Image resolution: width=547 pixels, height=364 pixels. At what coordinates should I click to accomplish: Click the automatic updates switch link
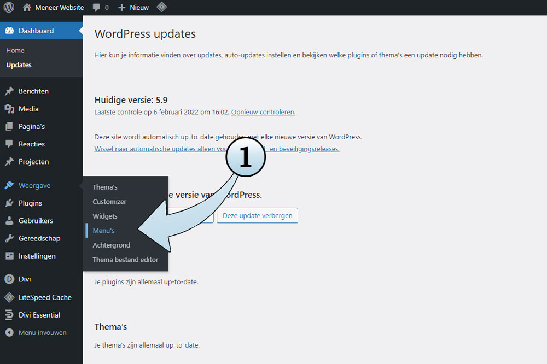pyautogui.click(x=159, y=149)
